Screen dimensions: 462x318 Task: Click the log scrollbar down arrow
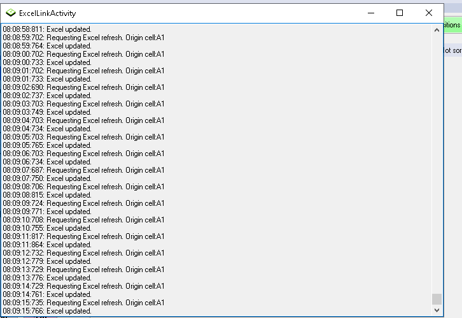point(437,310)
